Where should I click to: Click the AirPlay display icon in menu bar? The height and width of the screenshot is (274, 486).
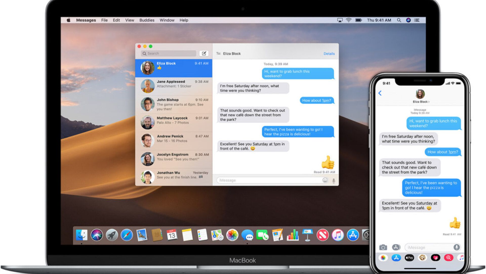340,20
